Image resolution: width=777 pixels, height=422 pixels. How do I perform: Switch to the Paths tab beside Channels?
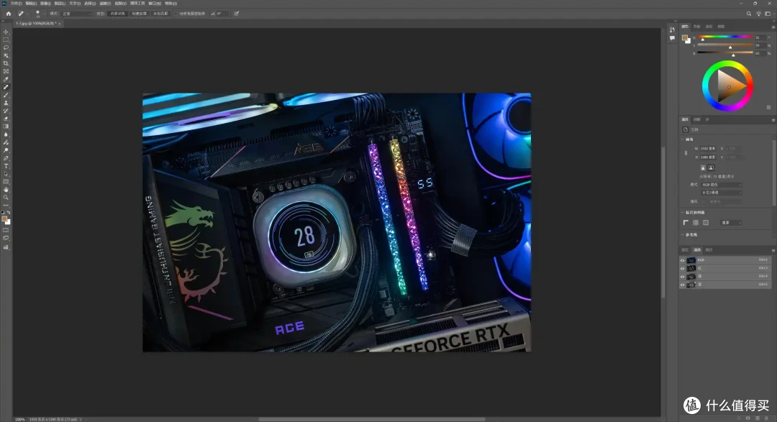[709, 250]
